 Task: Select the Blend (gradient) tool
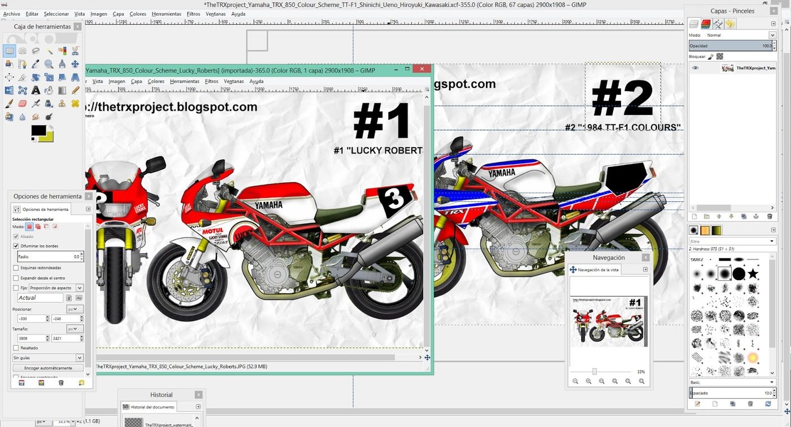coord(62,91)
